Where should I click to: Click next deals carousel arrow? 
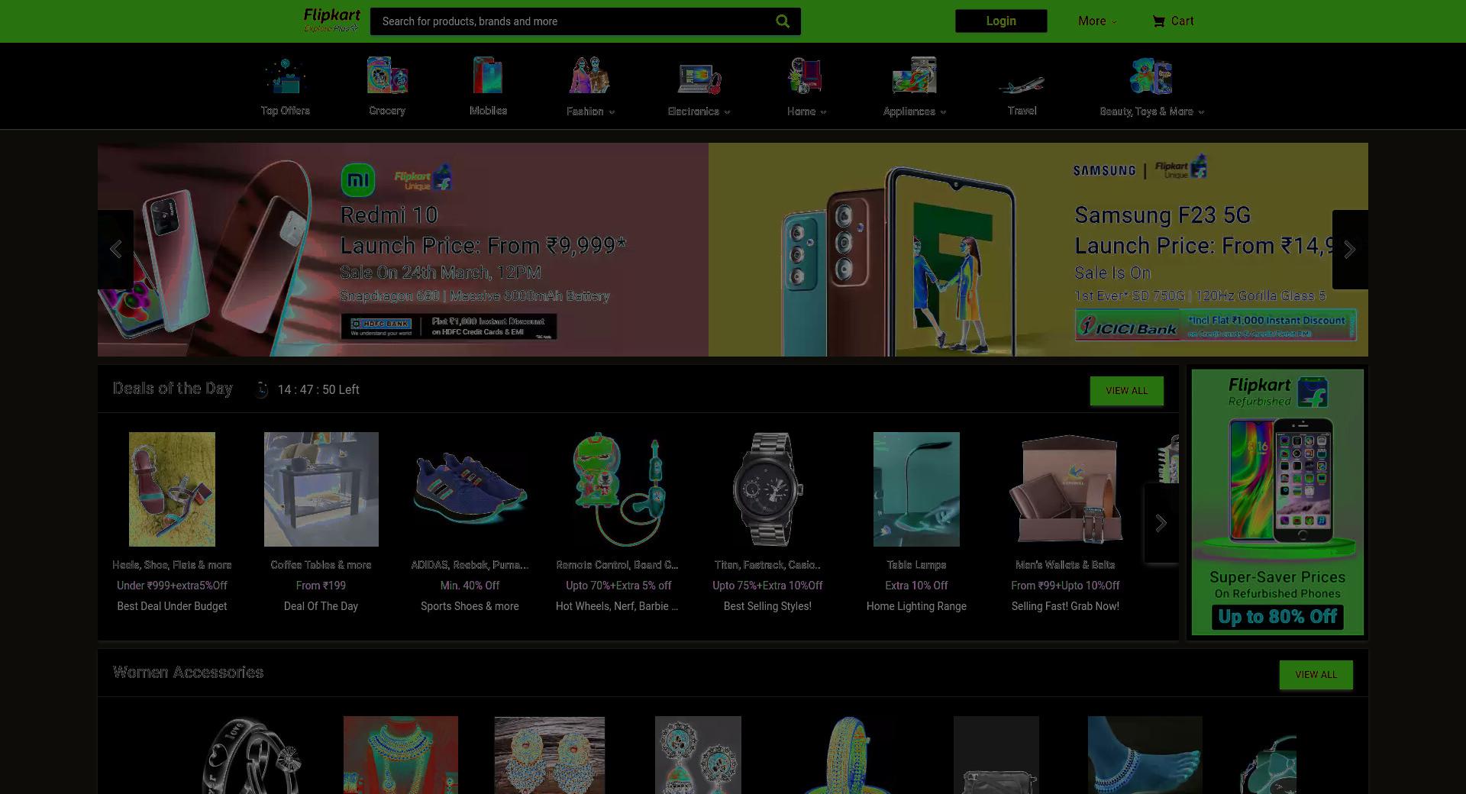pos(1161,523)
